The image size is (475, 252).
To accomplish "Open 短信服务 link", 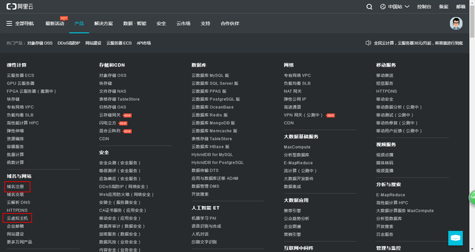I will click(385, 83).
